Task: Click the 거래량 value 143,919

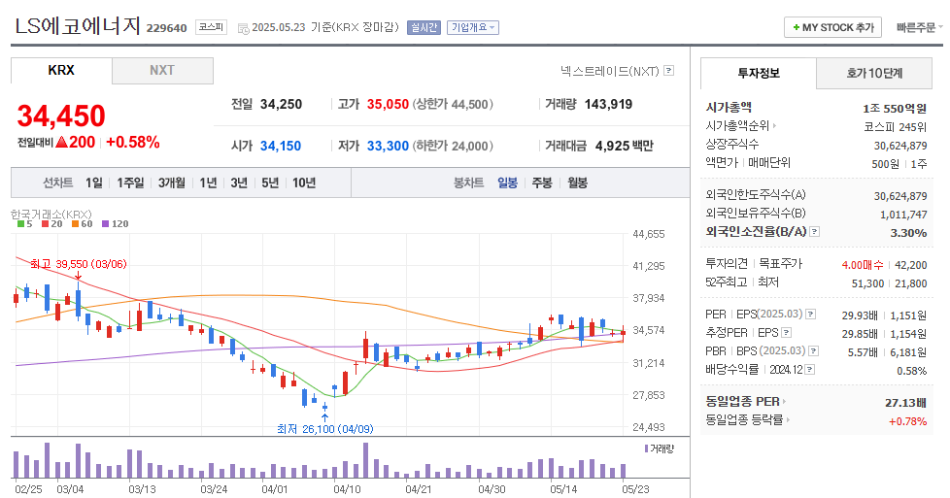Action: [608, 104]
